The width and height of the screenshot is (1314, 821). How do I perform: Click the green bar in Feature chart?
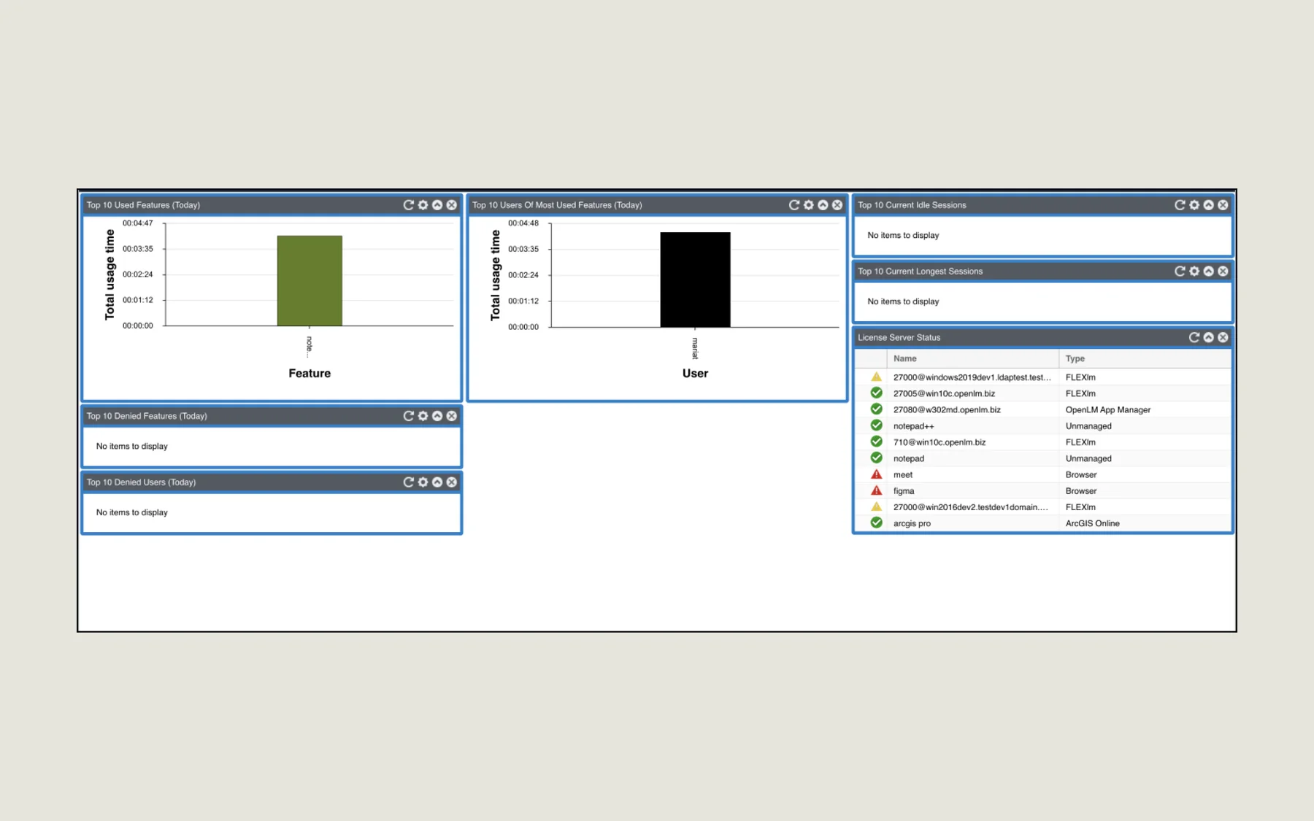pos(310,281)
